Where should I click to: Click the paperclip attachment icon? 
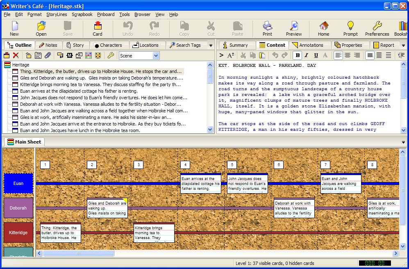(48, 55)
